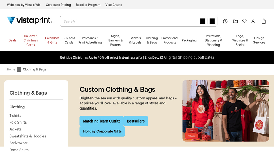Open Postcards & Print Advertising menu
This screenshot has height=154, width=274.
[90, 40]
